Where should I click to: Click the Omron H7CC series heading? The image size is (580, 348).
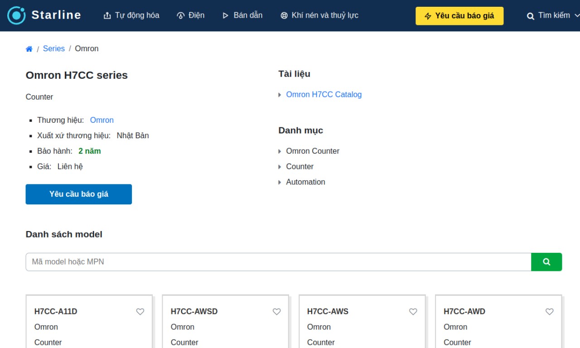(77, 75)
